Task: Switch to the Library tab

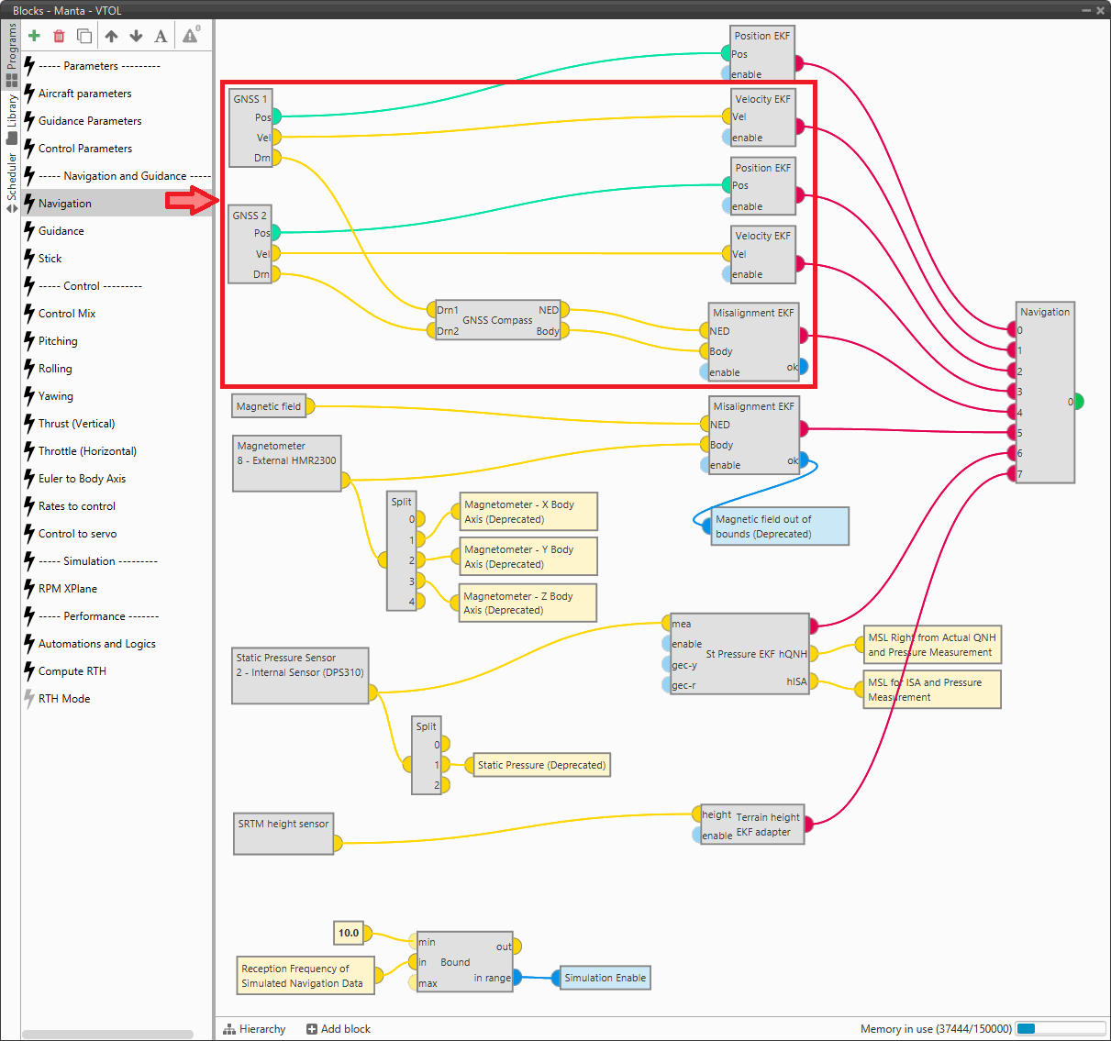Action: (x=11, y=116)
